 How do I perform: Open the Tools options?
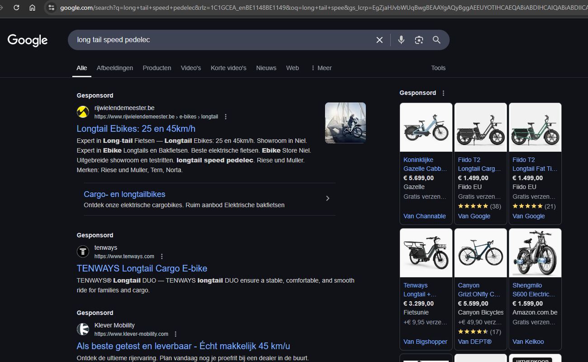[x=438, y=68]
